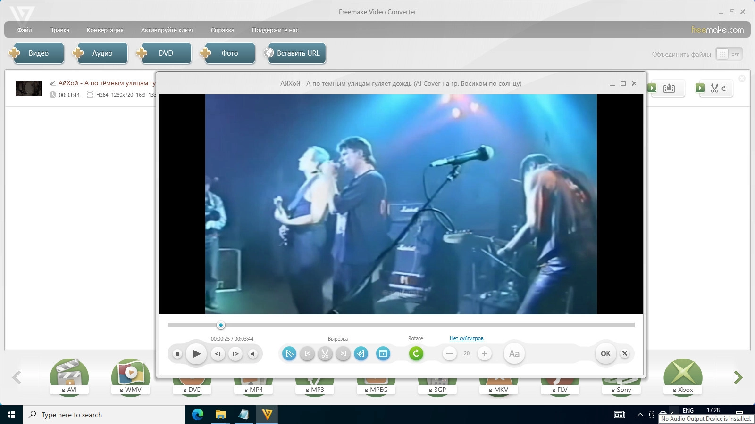Select the в AVI conversion format

(69, 377)
